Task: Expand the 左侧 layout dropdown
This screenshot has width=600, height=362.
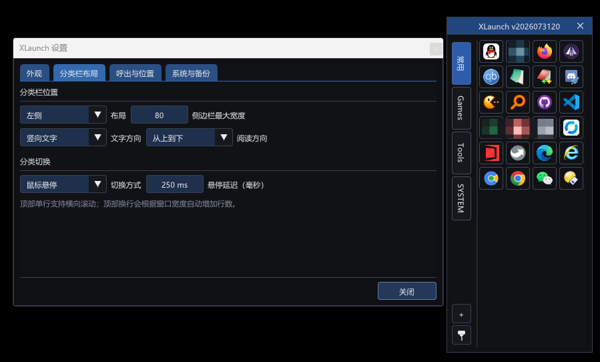Action: click(63, 115)
